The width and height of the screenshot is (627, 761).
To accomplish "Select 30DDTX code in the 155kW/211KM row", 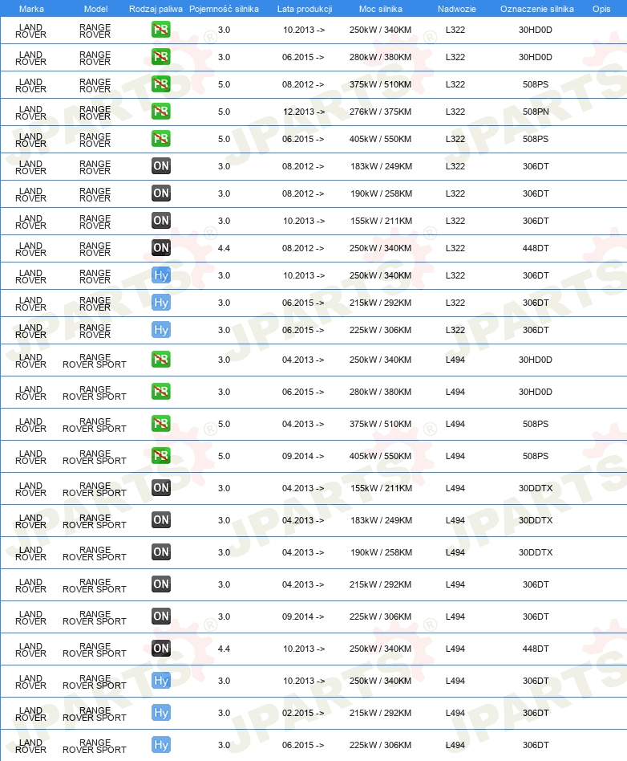I will (x=536, y=488).
